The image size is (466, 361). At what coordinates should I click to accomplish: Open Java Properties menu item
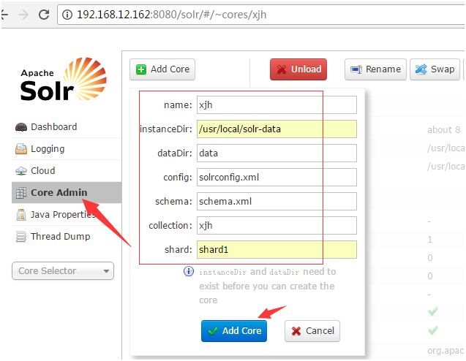coord(67,215)
